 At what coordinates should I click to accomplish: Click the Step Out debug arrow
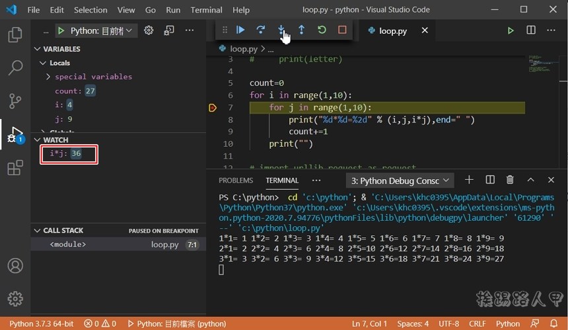(301, 30)
